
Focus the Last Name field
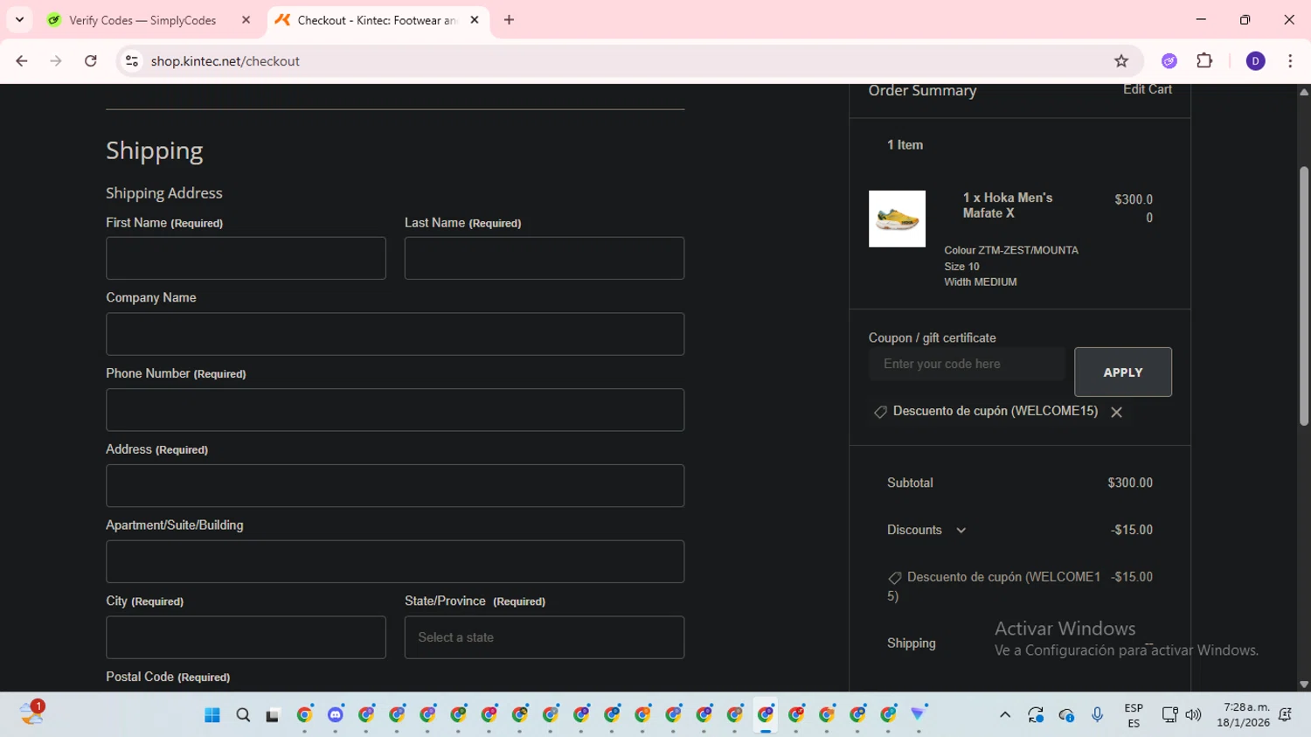545,258
